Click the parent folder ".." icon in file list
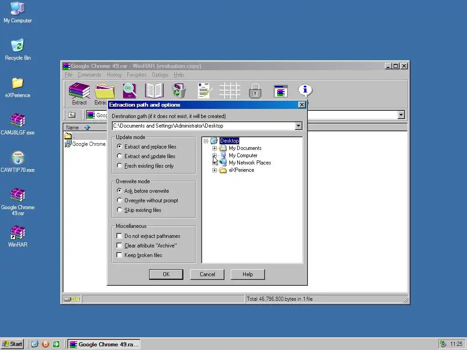 pyautogui.click(x=68, y=136)
